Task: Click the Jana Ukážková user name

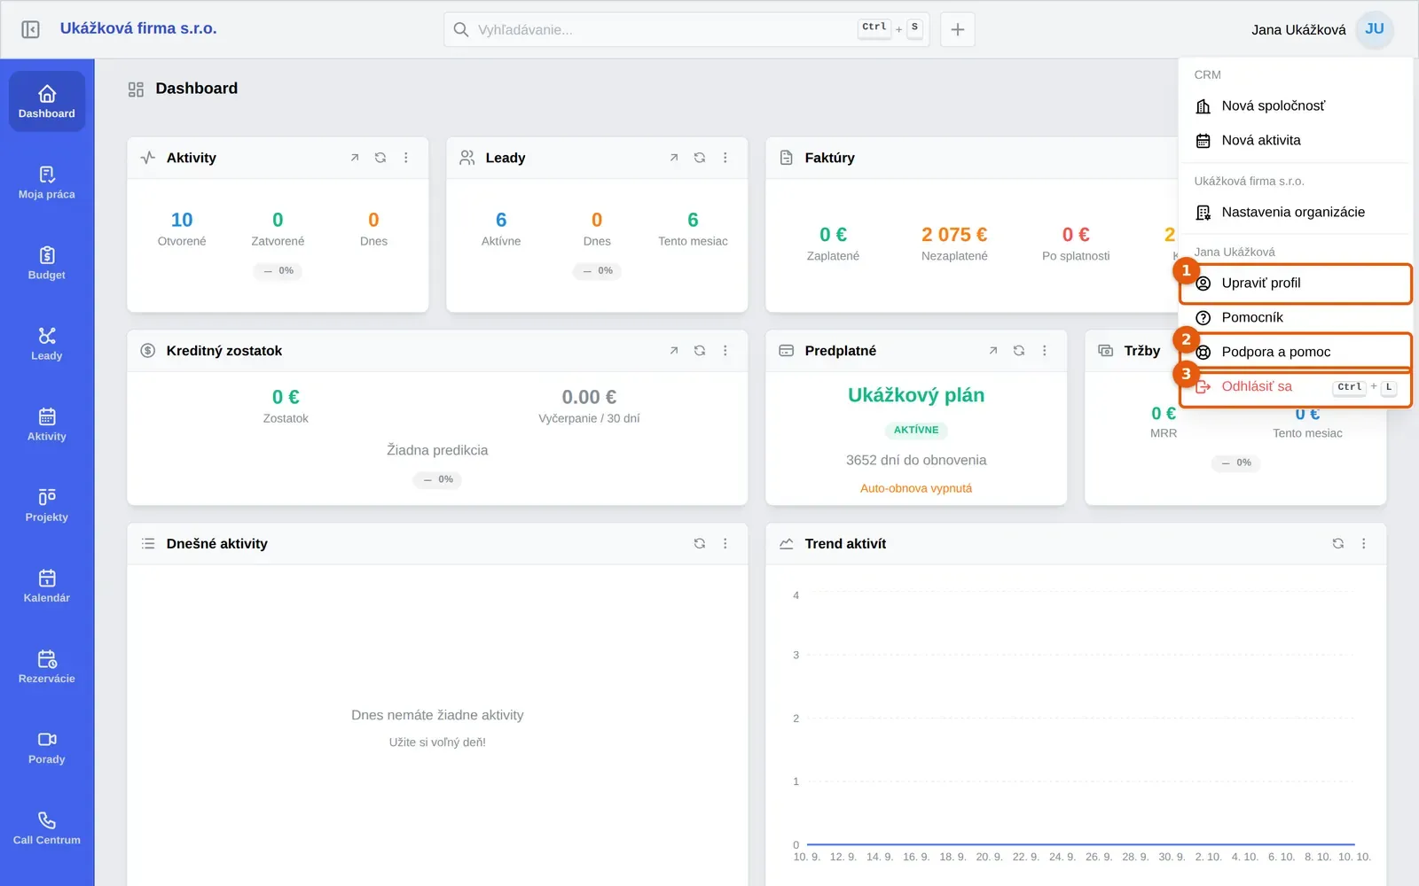Action: 1298,30
